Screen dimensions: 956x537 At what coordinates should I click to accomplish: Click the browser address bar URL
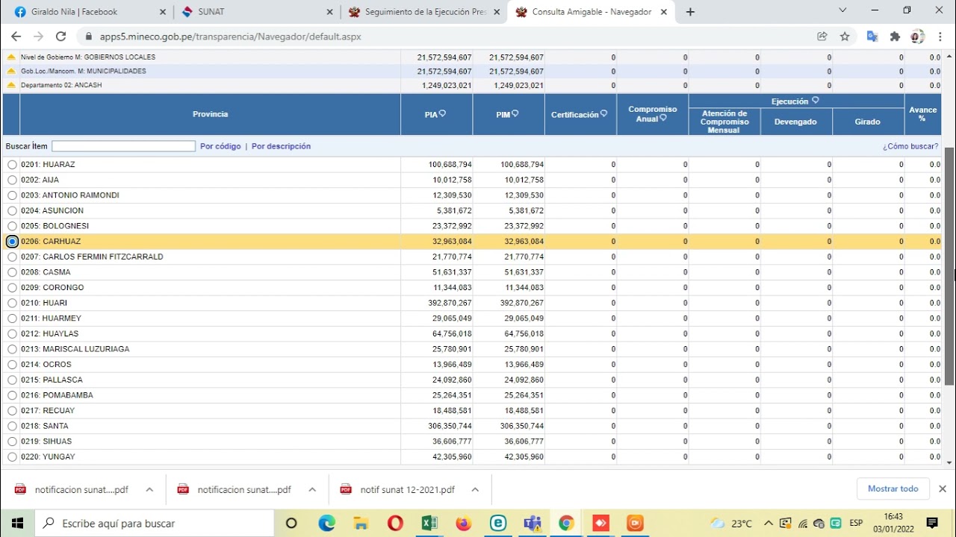[x=231, y=37]
